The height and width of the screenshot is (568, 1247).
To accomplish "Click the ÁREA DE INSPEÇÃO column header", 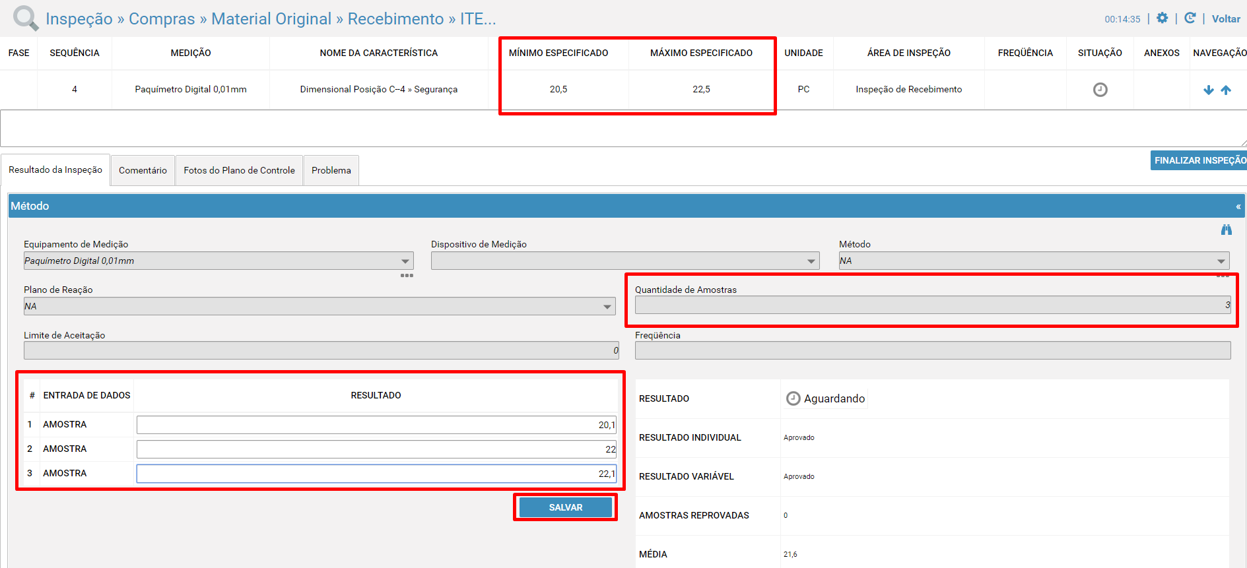I will [909, 53].
